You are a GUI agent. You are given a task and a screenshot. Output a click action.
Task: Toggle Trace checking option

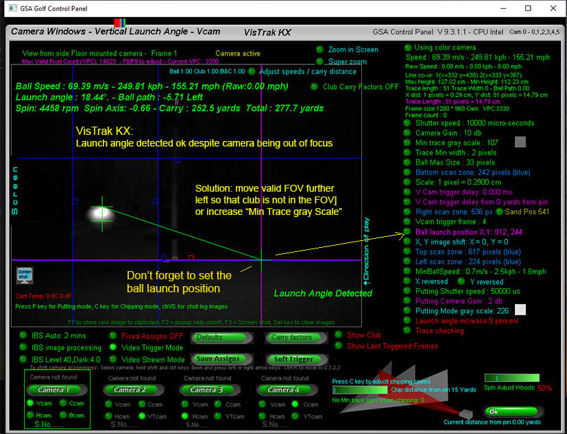(407, 330)
